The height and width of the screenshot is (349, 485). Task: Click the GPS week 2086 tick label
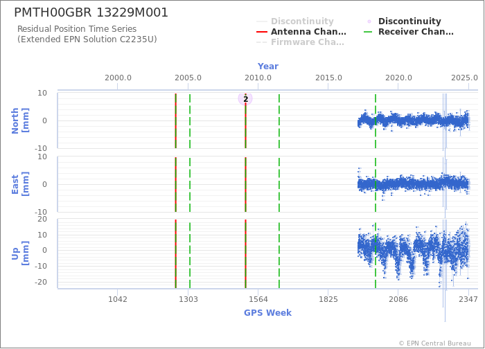pyautogui.click(x=398, y=299)
